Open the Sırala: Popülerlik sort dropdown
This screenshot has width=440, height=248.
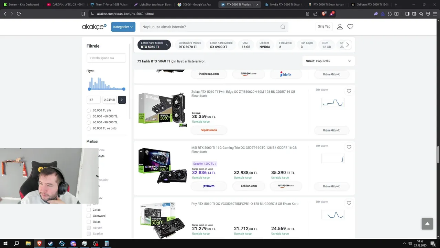pyautogui.click(x=328, y=61)
